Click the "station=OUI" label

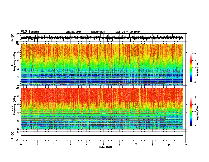98,32
